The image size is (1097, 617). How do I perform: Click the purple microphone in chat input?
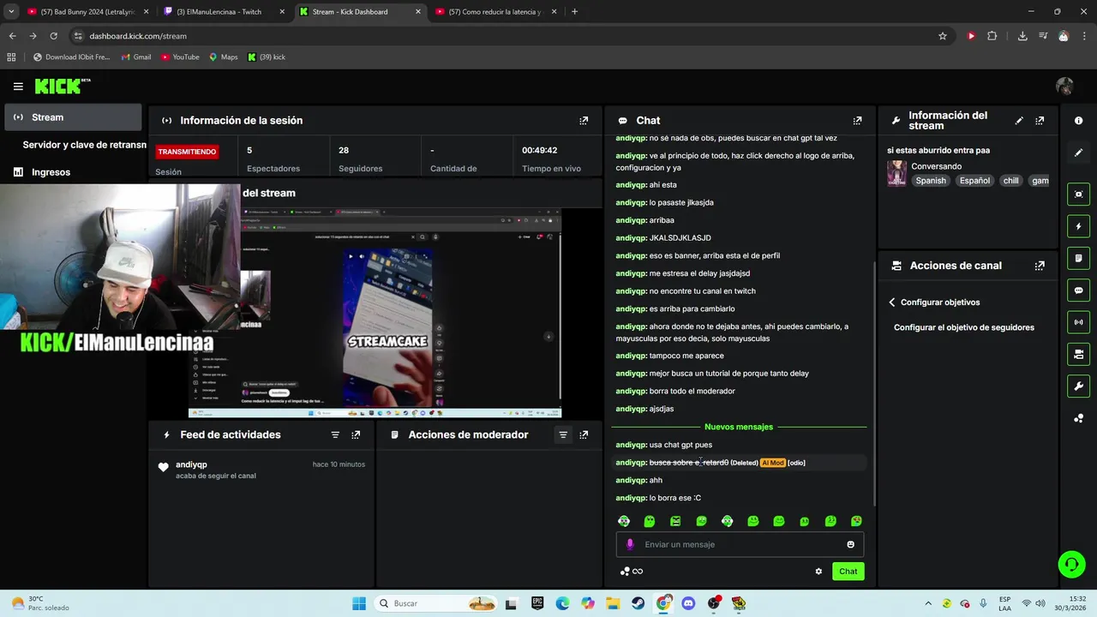point(630,544)
